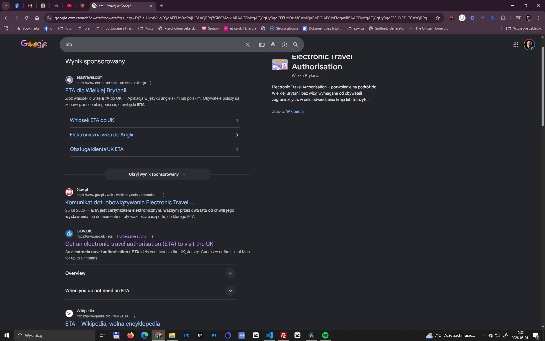Screen dimensions: 545x341
Task: Open the Kursy bookmarks folder
Action: pyautogui.click(x=146, y=28)
